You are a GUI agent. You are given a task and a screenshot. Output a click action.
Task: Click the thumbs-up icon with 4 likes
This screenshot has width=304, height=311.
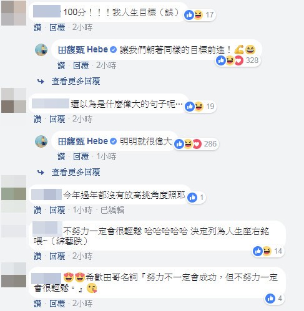[270, 299]
